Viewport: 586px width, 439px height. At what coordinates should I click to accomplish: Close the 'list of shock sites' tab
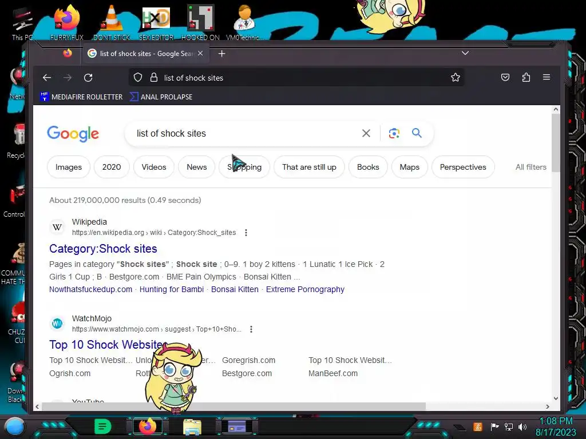tap(201, 53)
